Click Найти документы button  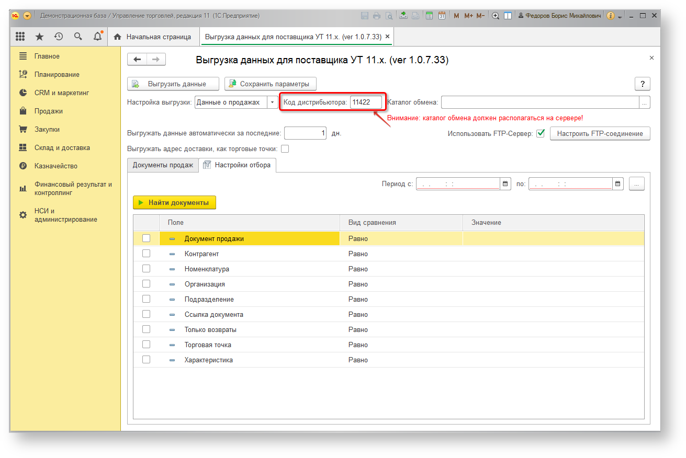coord(174,202)
